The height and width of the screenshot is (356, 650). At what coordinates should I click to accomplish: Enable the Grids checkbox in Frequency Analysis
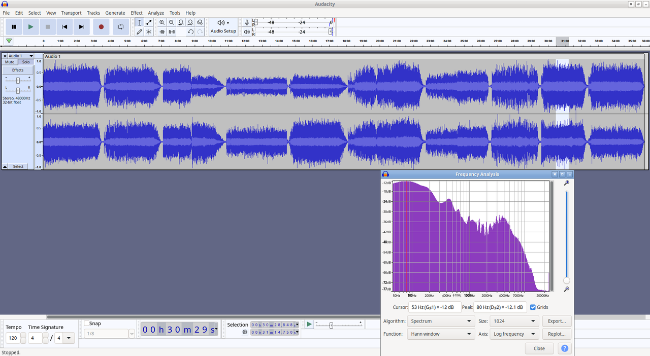[533, 307]
